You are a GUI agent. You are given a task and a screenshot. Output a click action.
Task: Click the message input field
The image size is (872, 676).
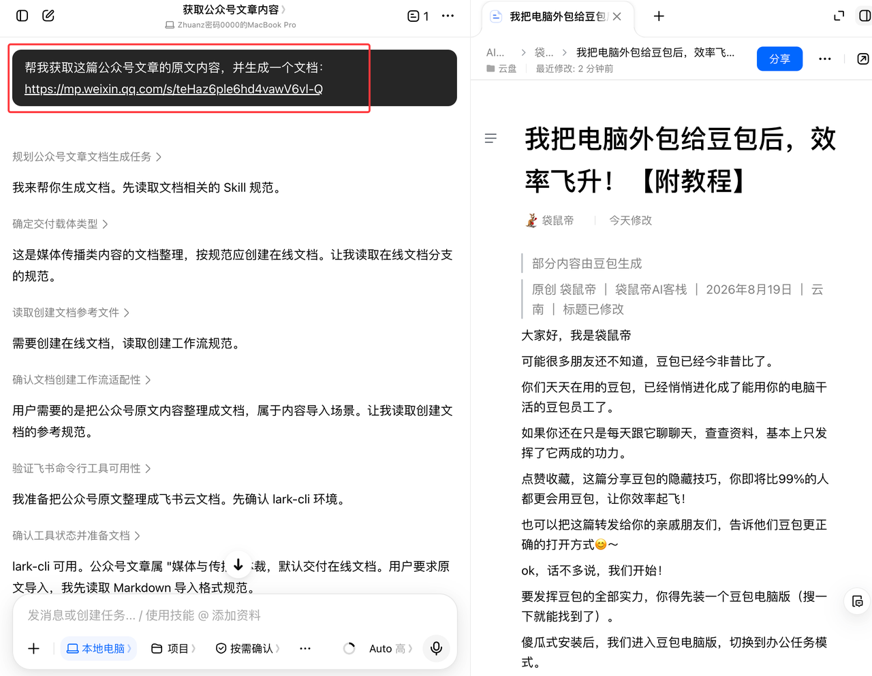[234, 615]
